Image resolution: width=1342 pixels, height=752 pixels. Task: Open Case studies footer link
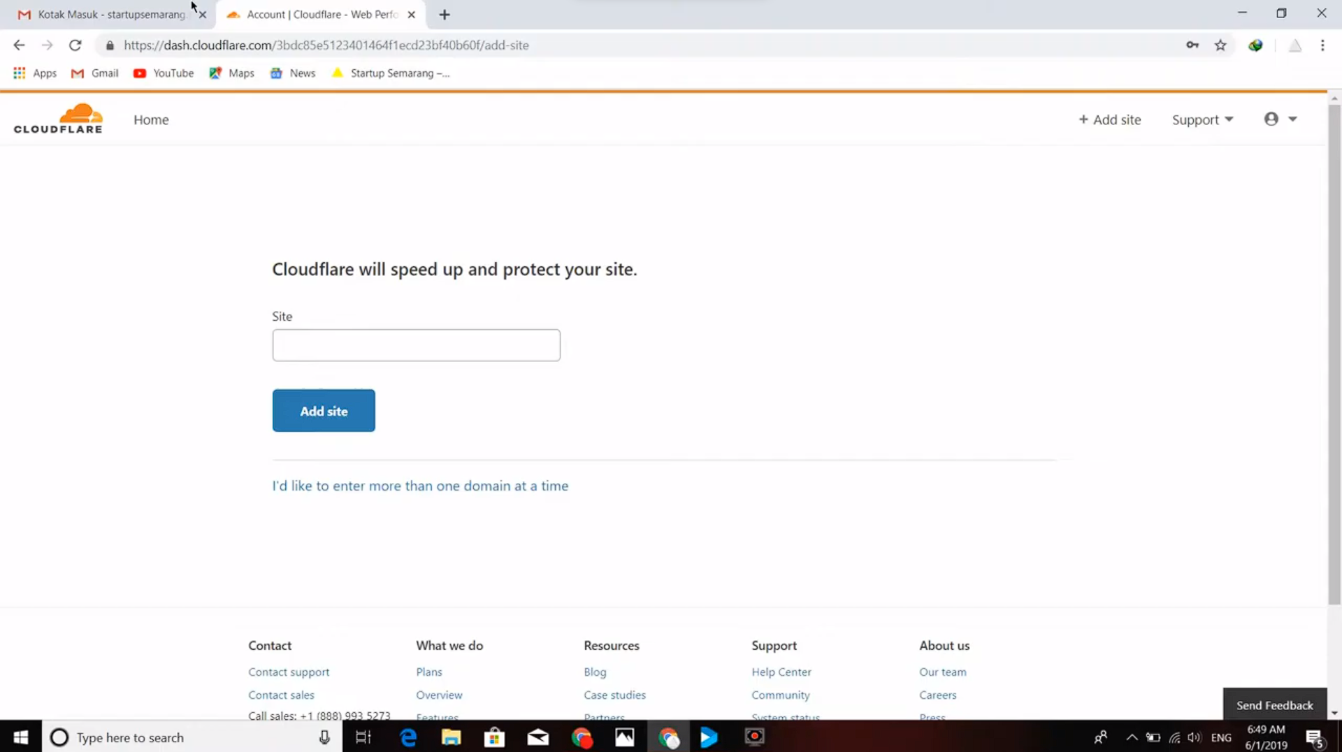(x=614, y=695)
